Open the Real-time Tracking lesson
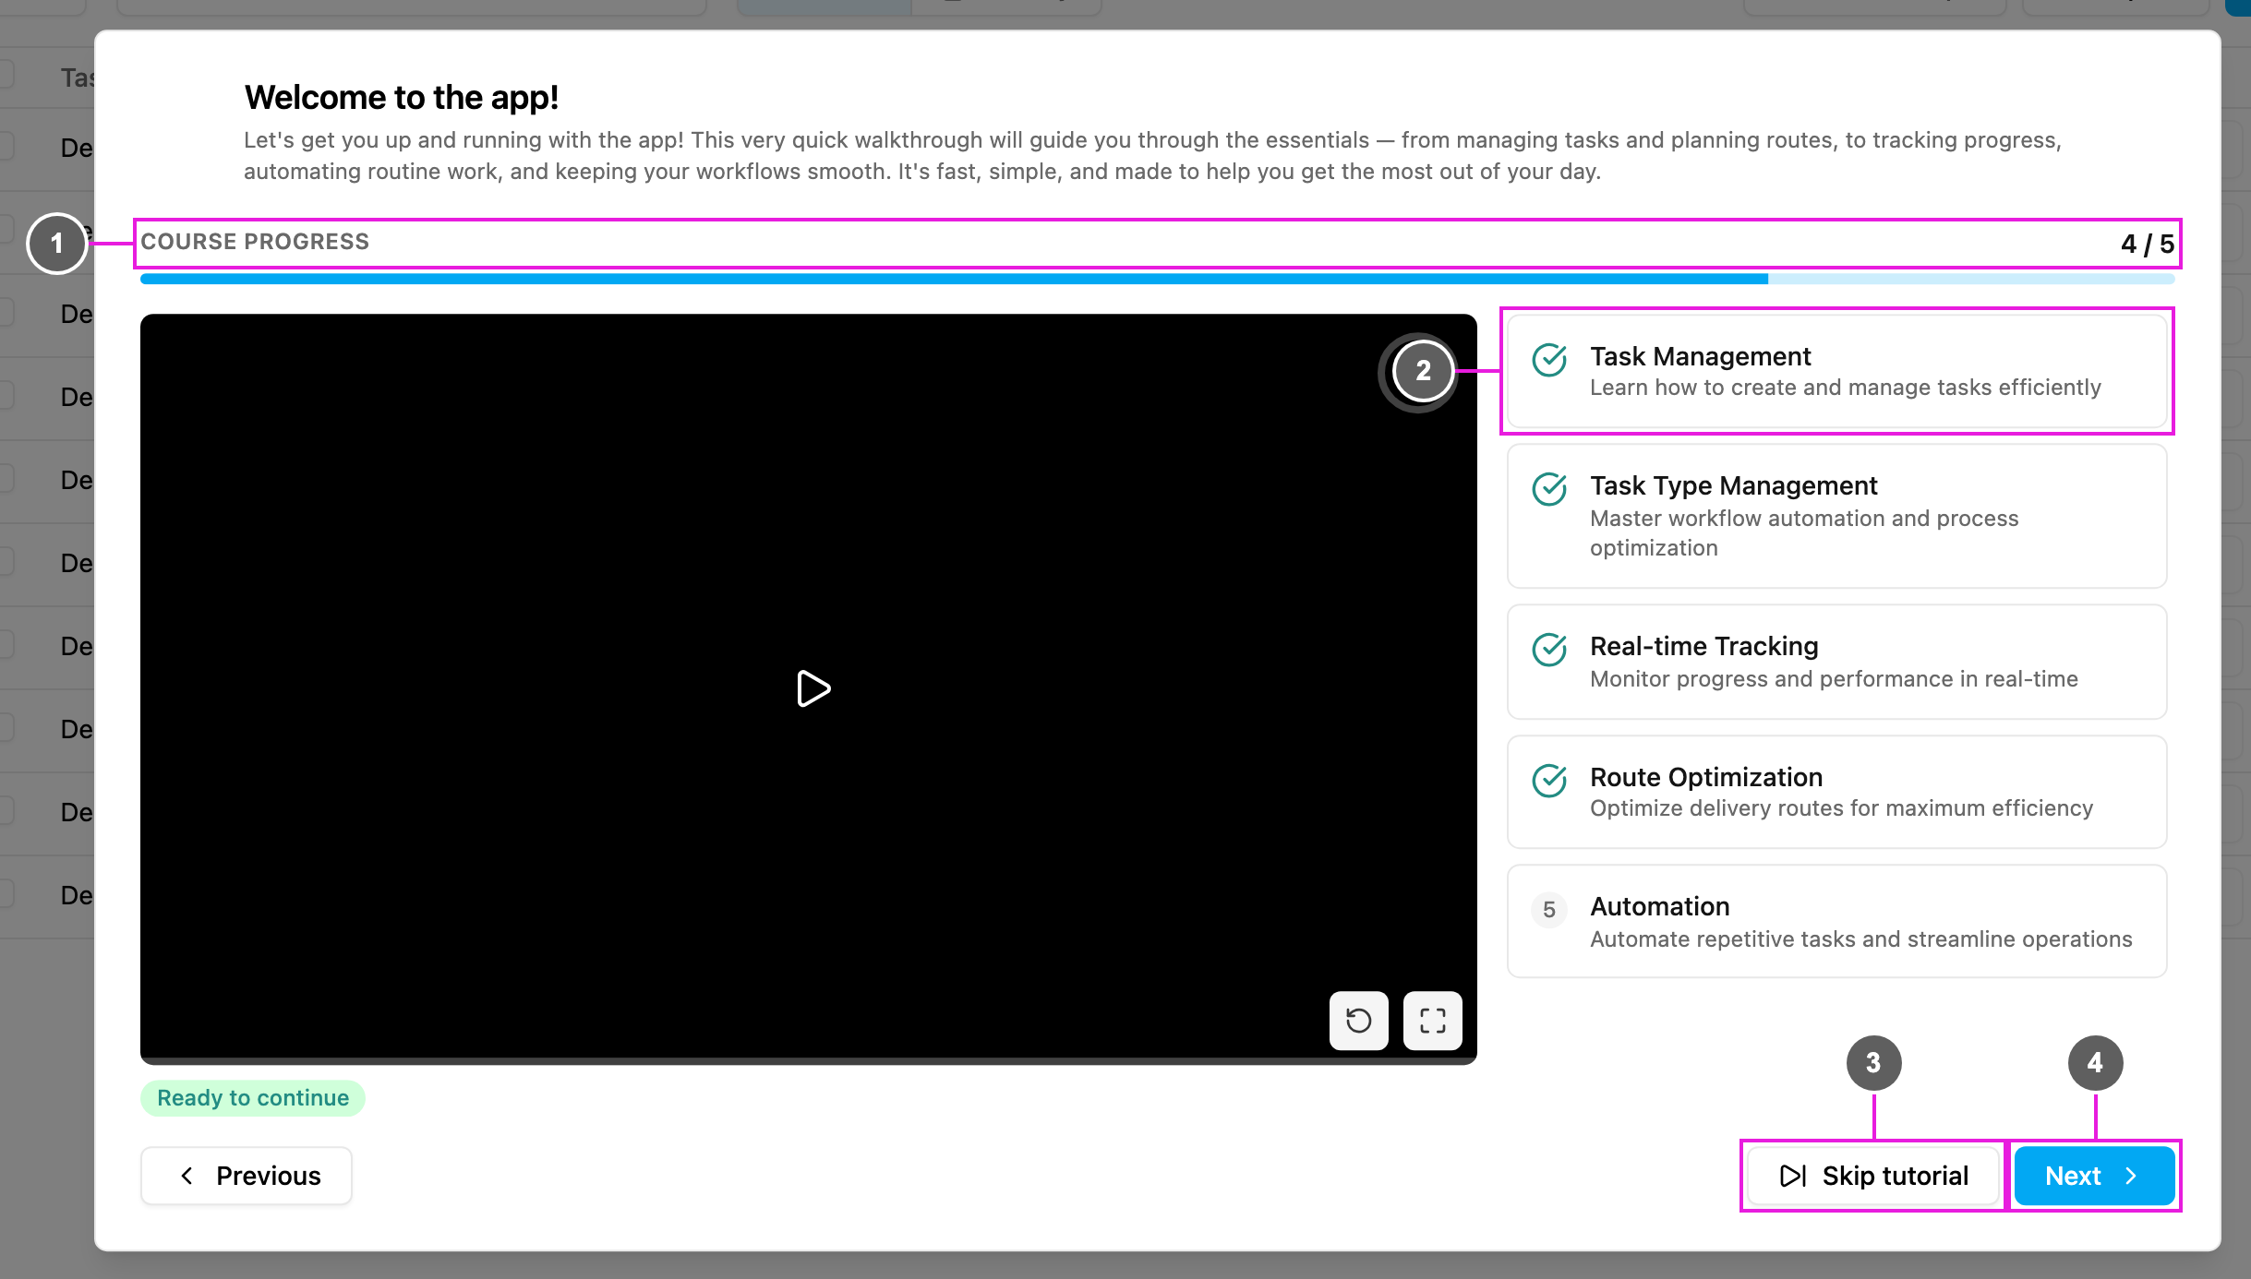This screenshot has height=1279, width=2251. point(1836,662)
